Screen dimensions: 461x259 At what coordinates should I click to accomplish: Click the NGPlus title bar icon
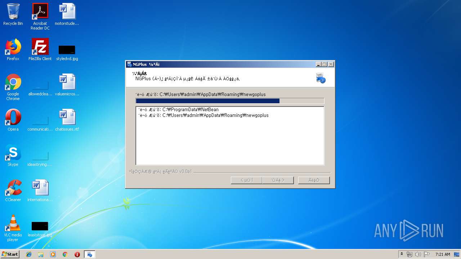(x=129, y=64)
